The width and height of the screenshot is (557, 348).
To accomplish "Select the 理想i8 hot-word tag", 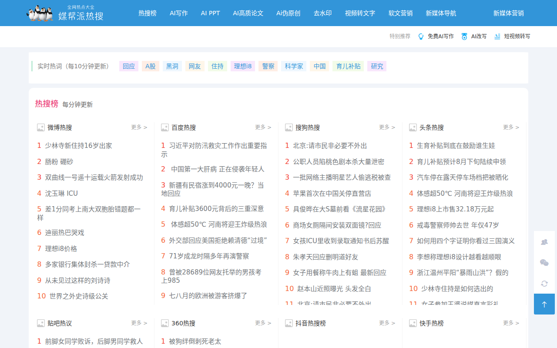I will (x=243, y=66).
